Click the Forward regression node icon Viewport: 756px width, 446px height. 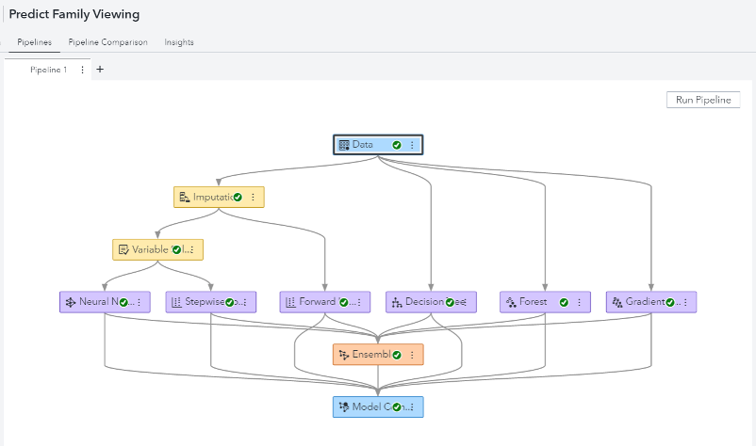click(290, 302)
